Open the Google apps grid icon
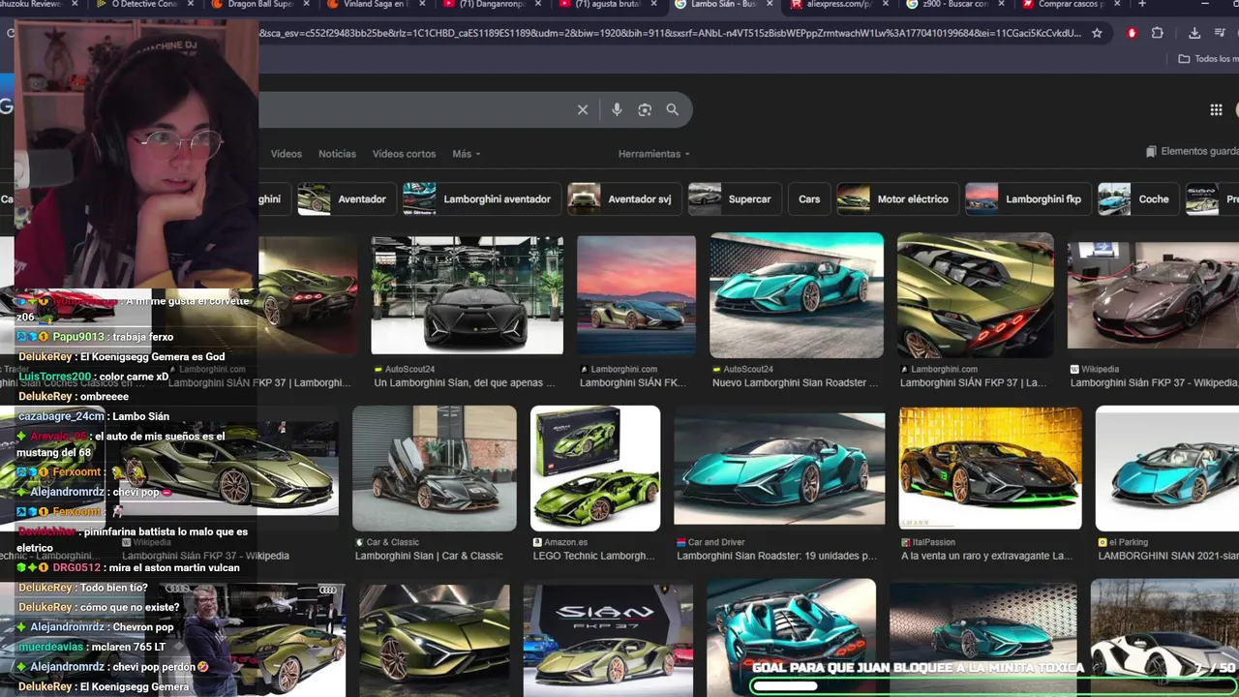The image size is (1239, 697). [x=1216, y=109]
